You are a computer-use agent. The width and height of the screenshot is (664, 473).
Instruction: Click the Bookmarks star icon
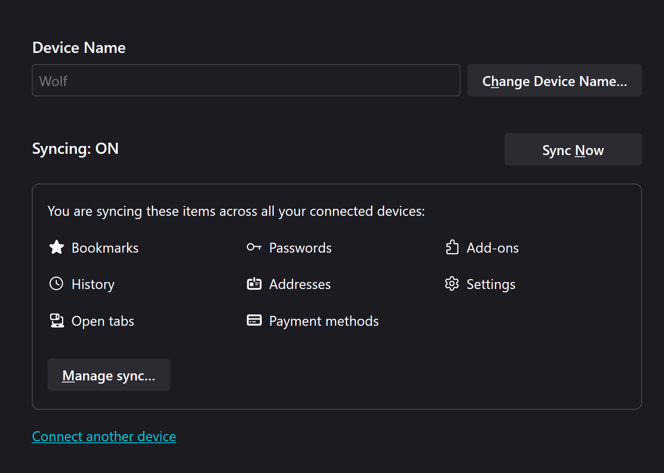[x=57, y=247]
